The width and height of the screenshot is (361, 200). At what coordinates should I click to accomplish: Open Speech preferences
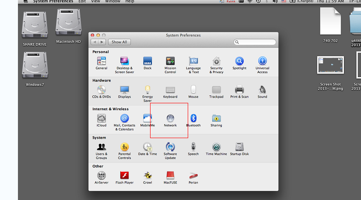point(193,149)
